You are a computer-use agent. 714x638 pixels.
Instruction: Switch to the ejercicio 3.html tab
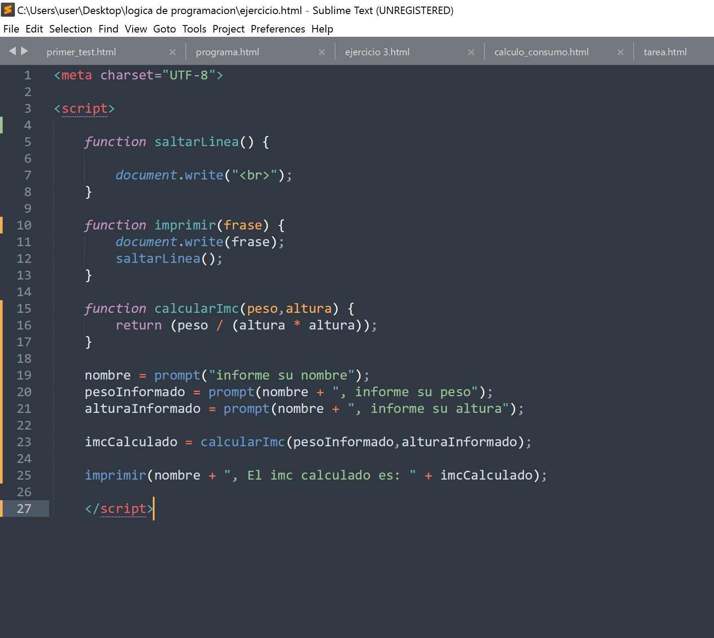tap(377, 52)
